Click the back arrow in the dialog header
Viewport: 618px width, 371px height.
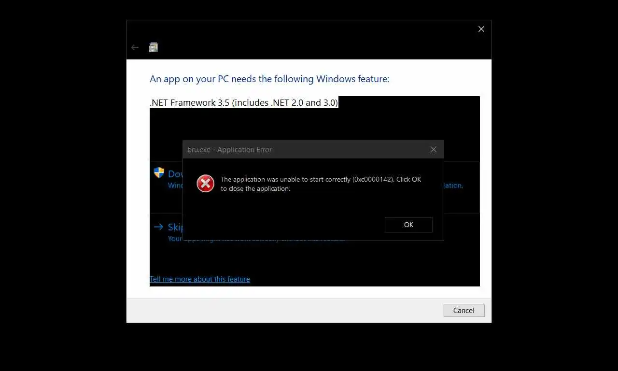135,47
